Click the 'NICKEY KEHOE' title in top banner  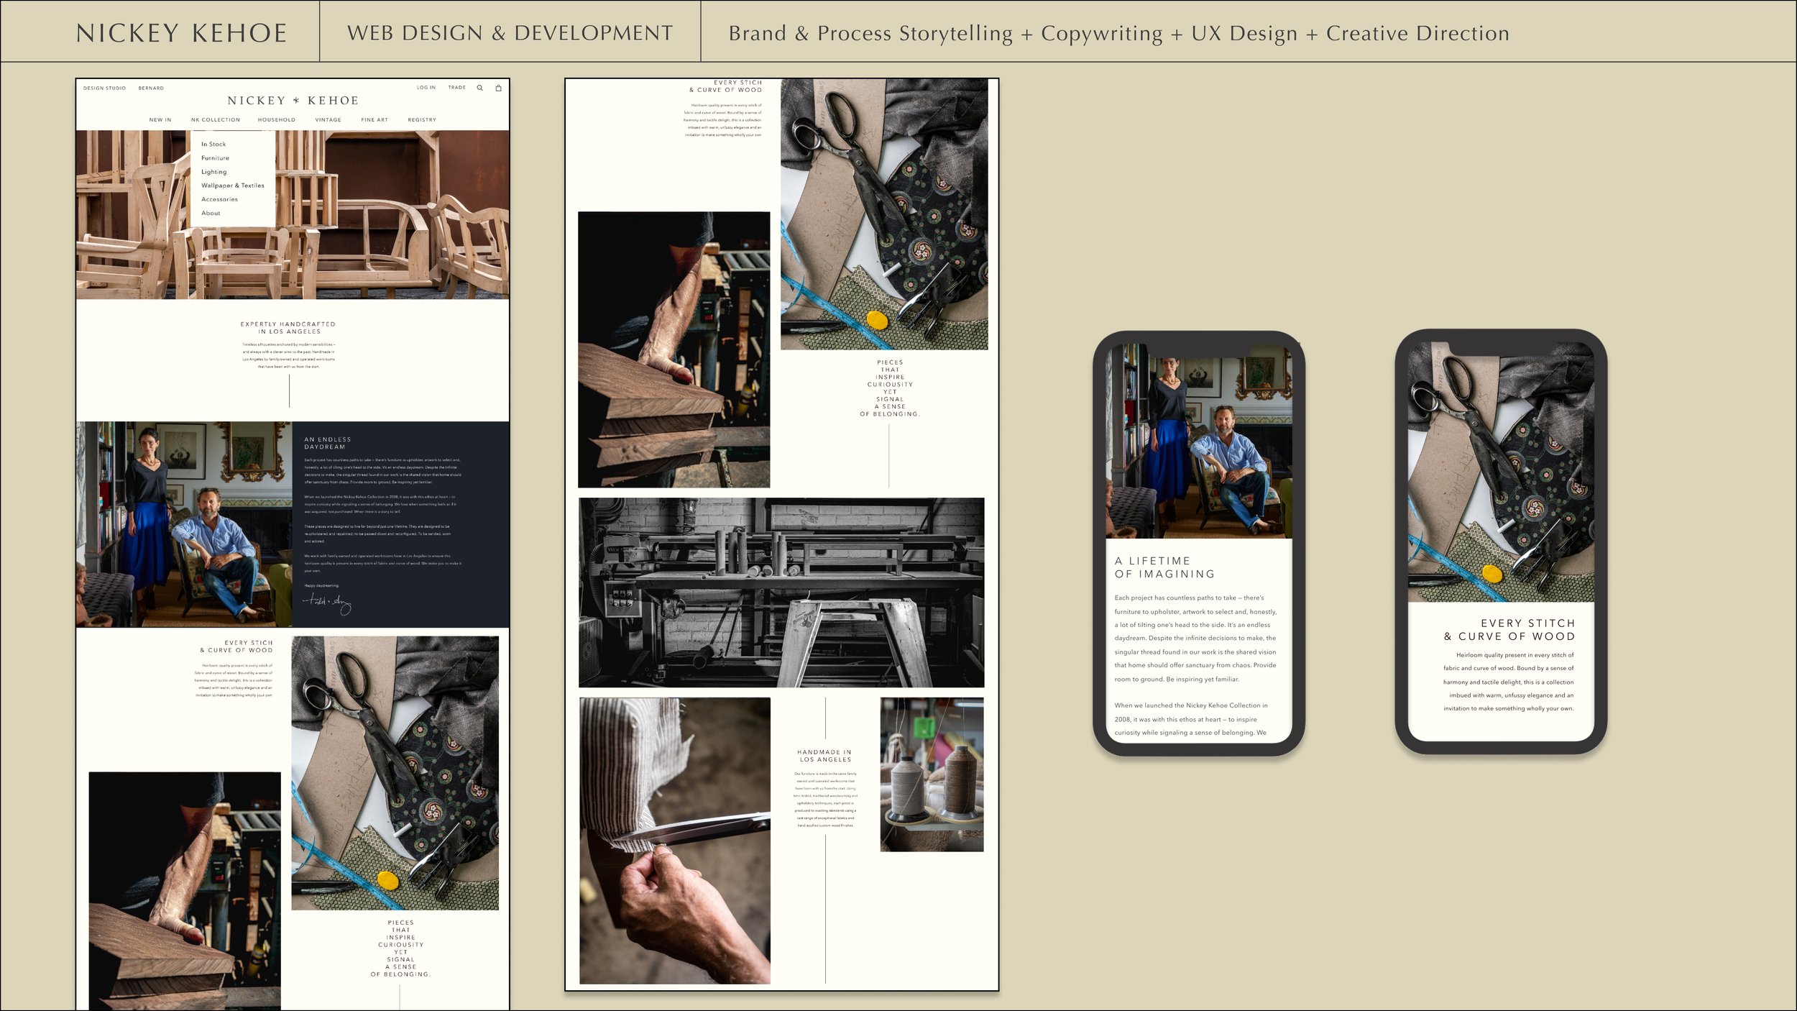coord(181,33)
